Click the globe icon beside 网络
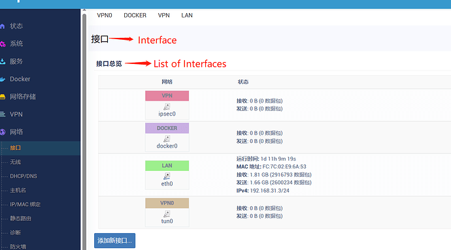This screenshot has height=250, width=451. coord(3,133)
